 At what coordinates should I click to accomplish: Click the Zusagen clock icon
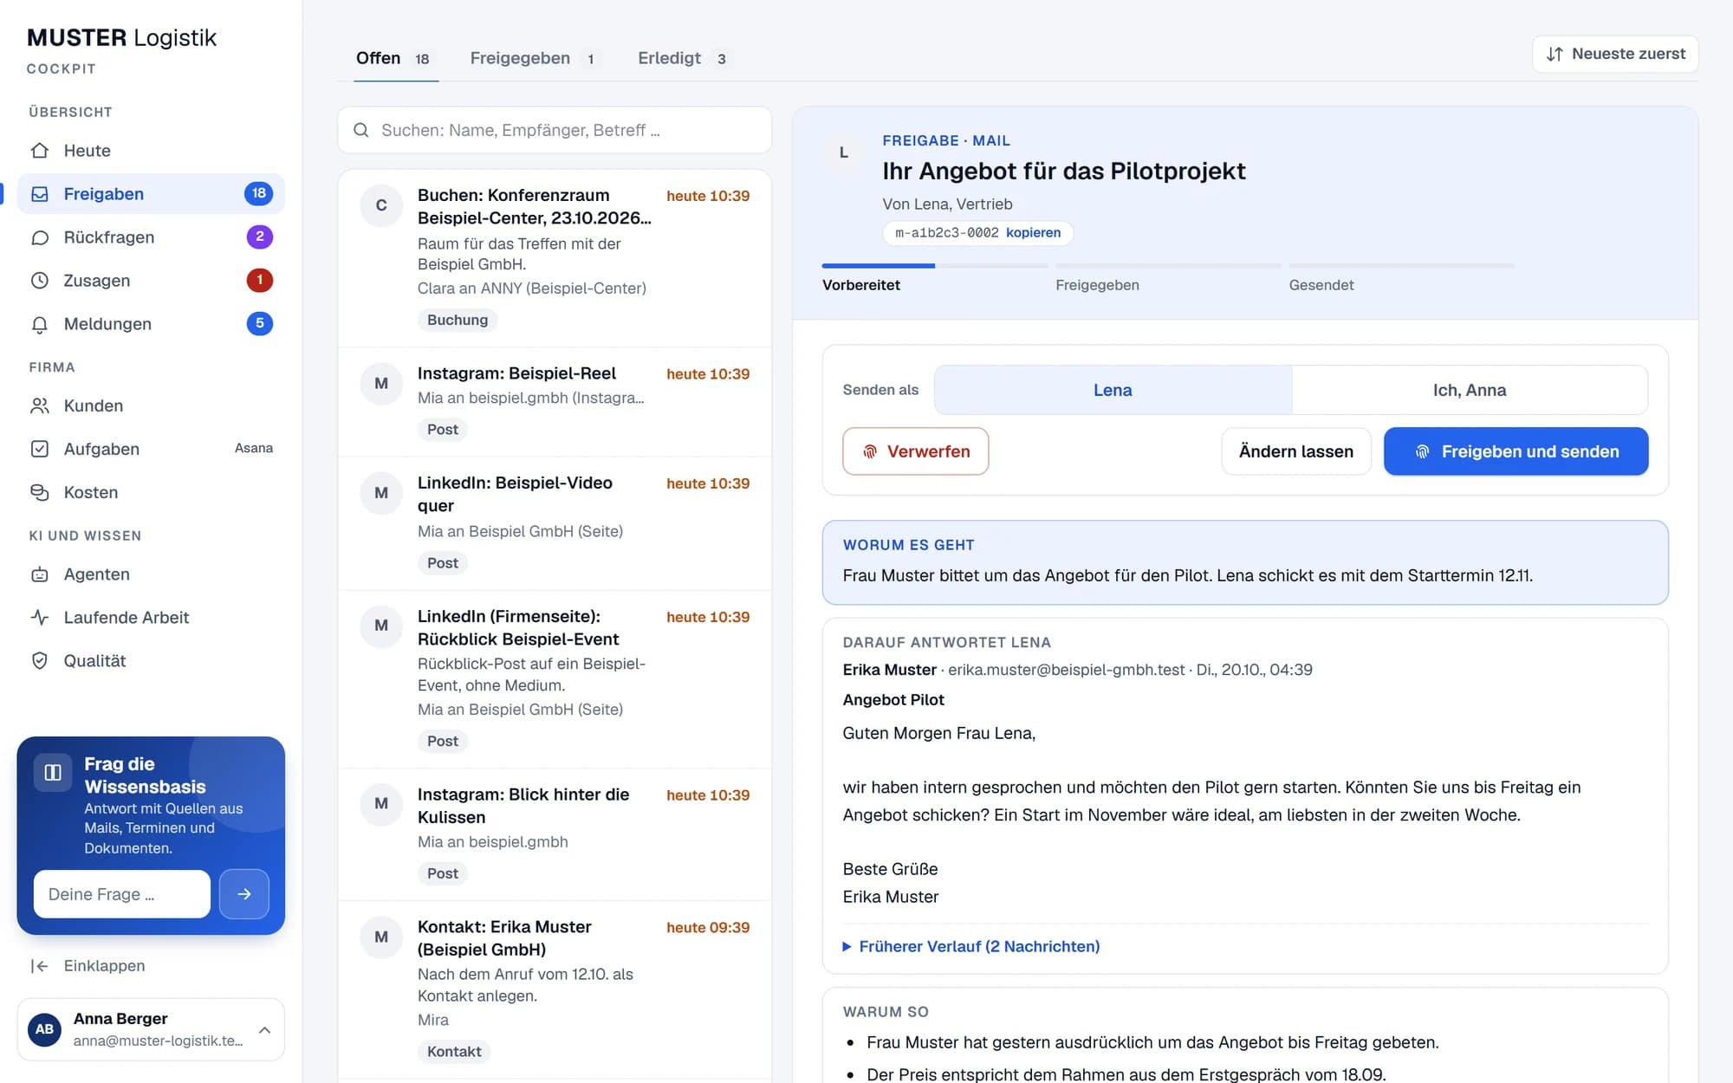pyautogui.click(x=40, y=281)
